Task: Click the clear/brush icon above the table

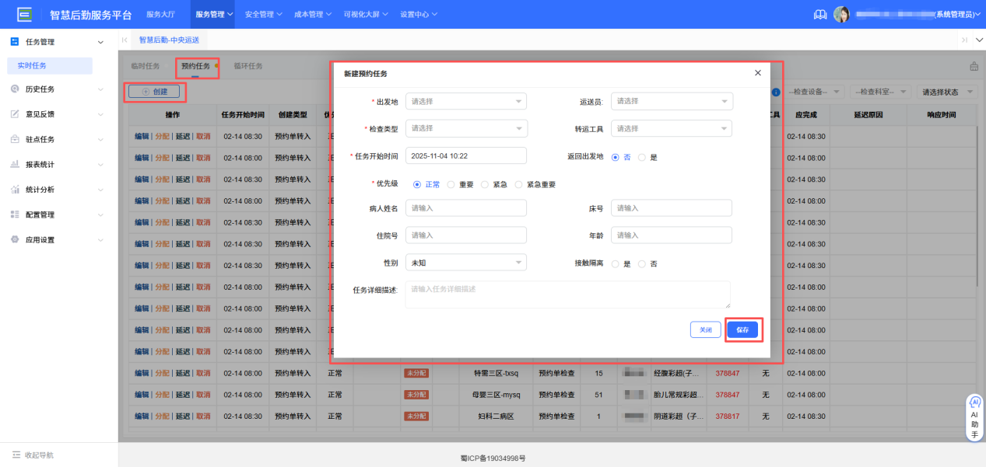Action: [x=973, y=66]
